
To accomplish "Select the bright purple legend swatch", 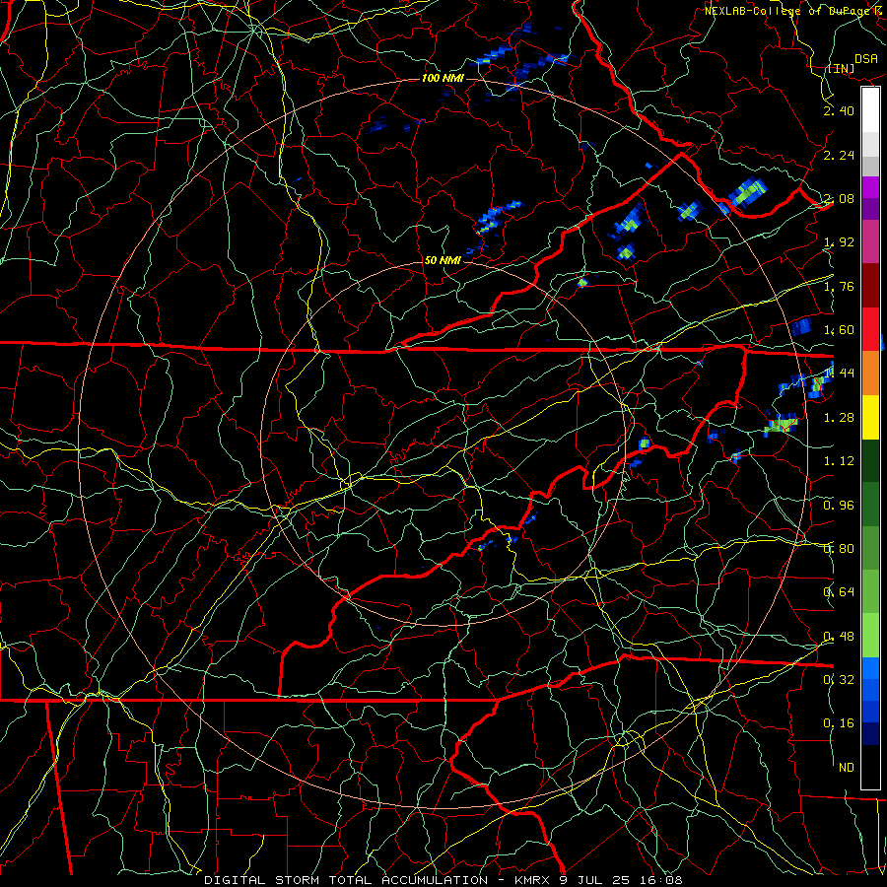I will click(870, 187).
